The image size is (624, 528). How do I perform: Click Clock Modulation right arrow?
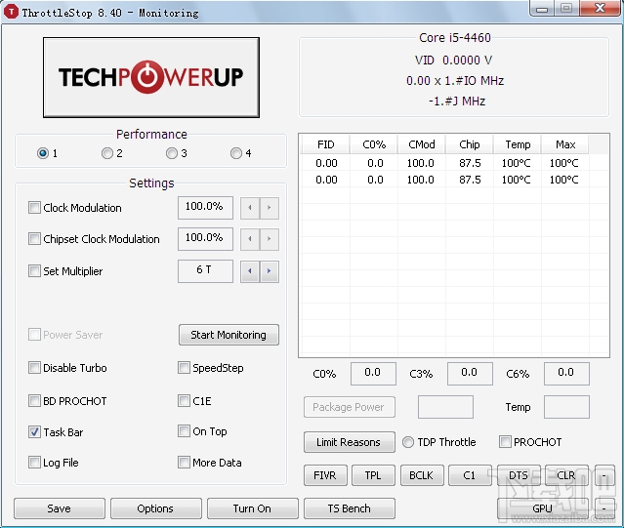tap(270, 208)
